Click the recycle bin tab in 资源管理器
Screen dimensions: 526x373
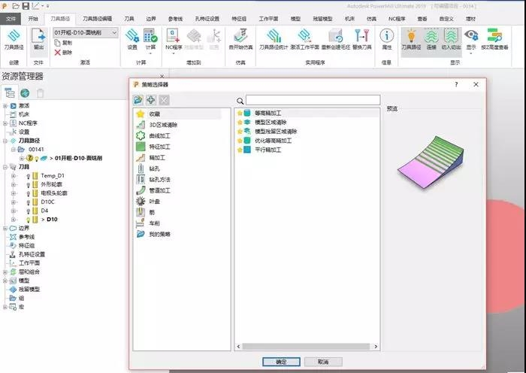click(x=41, y=93)
